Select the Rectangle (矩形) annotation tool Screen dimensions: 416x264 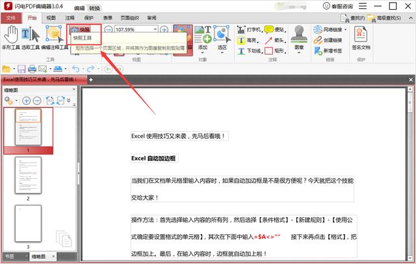[276, 51]
